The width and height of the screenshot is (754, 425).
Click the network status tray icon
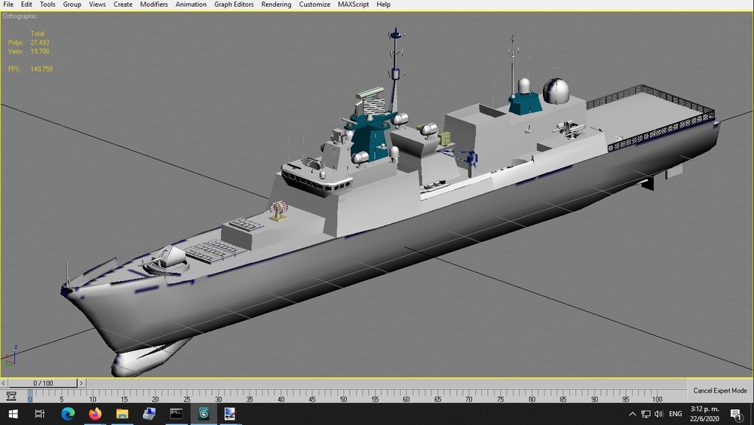point(646,414)
